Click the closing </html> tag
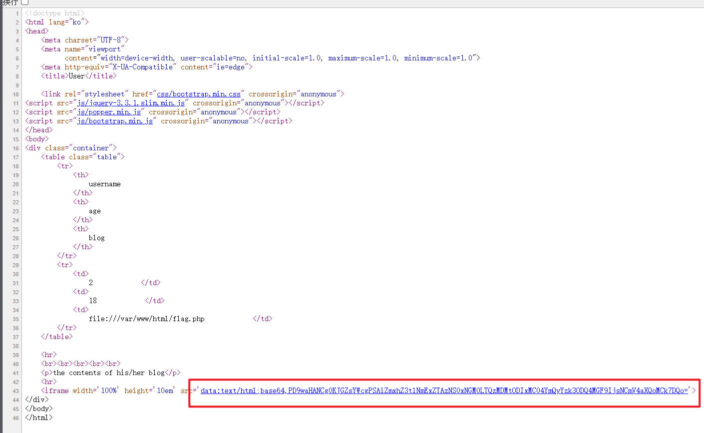Image resolution: width=704 pixels, height=433 pixels. coord(39,418)
